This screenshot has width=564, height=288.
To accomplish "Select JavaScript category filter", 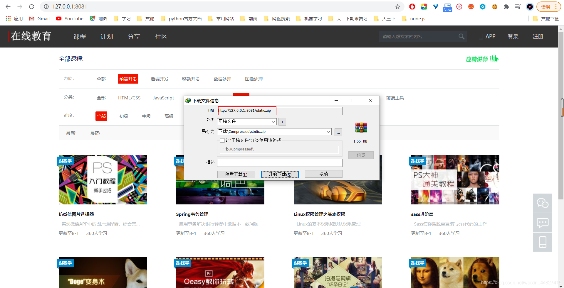I will click(x=163, y=98).
